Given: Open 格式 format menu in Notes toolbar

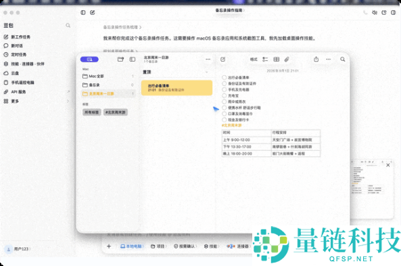Looking at the screenshot, I should pos(254,60).
